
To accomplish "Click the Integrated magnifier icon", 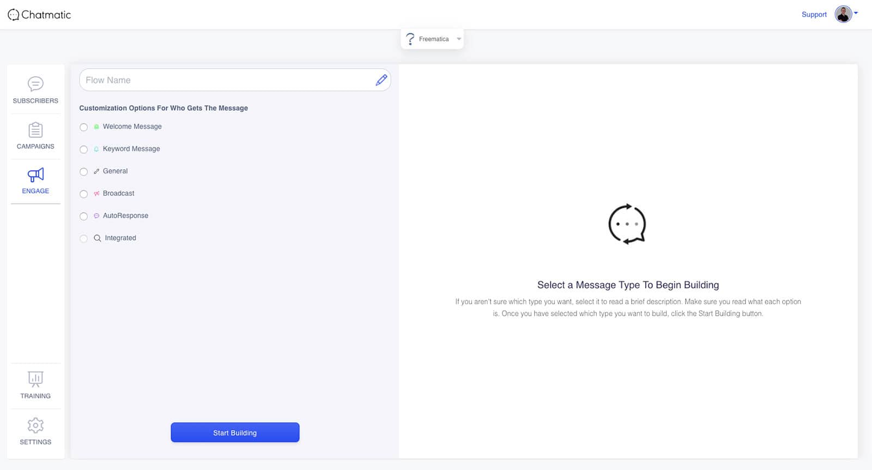I will point(98,238).
